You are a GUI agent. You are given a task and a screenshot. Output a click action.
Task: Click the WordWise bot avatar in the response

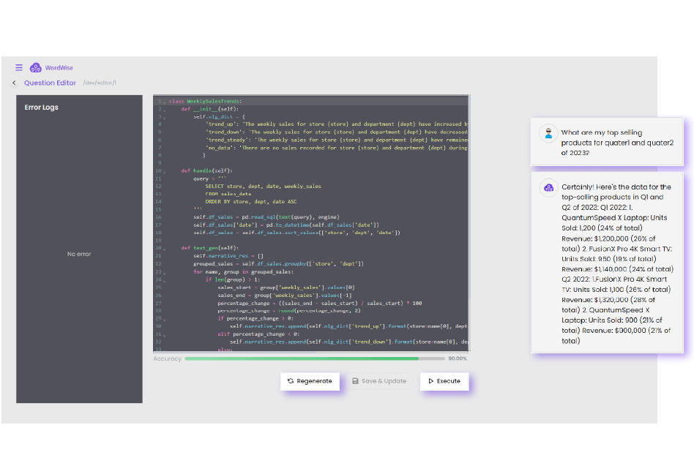[x=548, y=188]
